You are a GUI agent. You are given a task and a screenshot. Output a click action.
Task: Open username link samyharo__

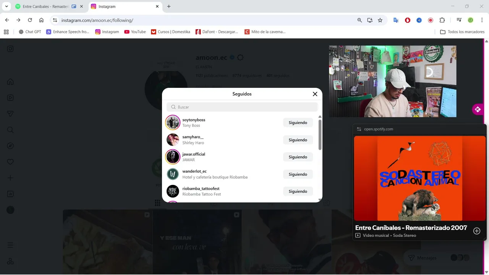(x=193, y=137)
